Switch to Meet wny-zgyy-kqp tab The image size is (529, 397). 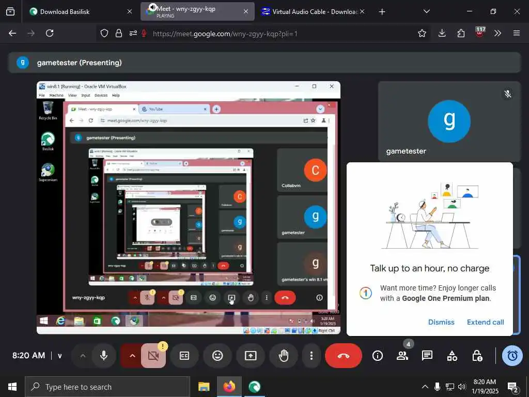point(197,12)
